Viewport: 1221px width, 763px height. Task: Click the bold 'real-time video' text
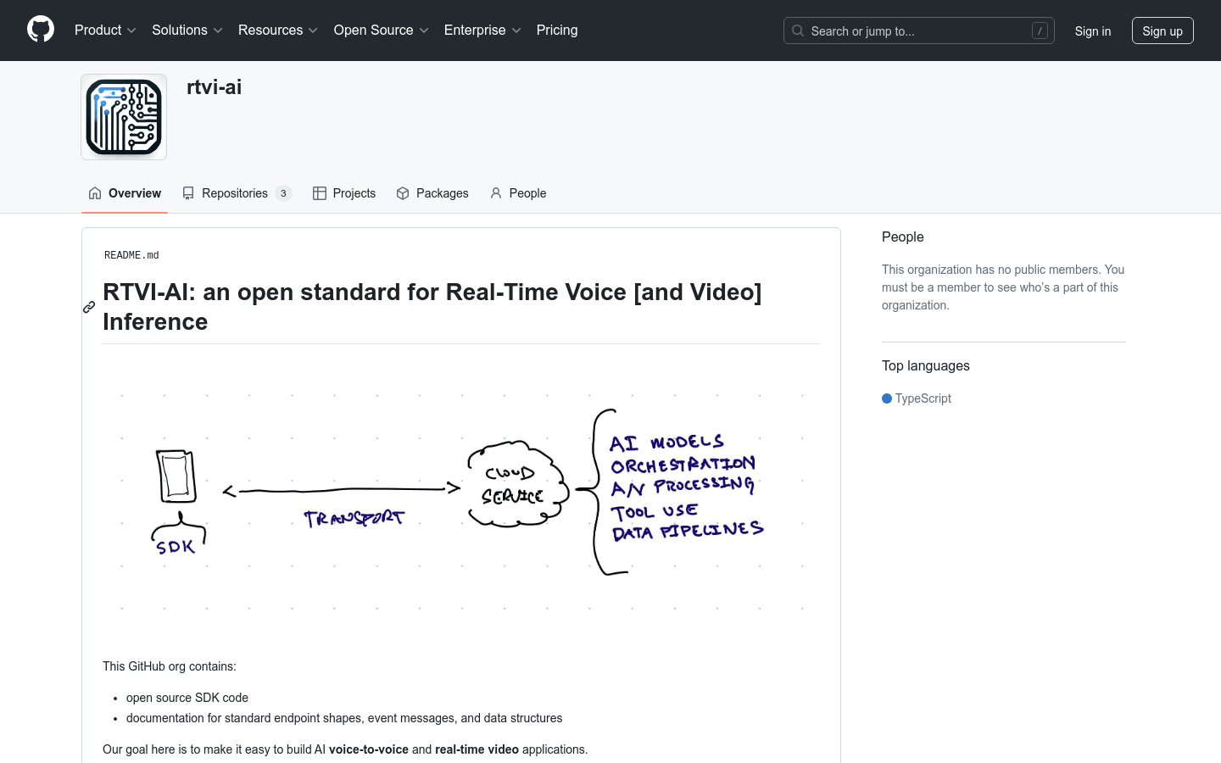point(477,749)
